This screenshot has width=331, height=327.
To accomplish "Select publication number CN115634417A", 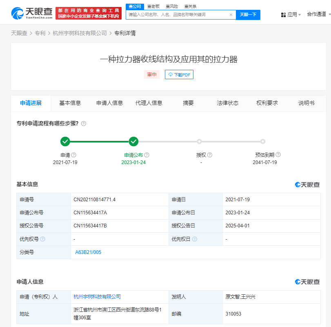I will coord(90,213).
